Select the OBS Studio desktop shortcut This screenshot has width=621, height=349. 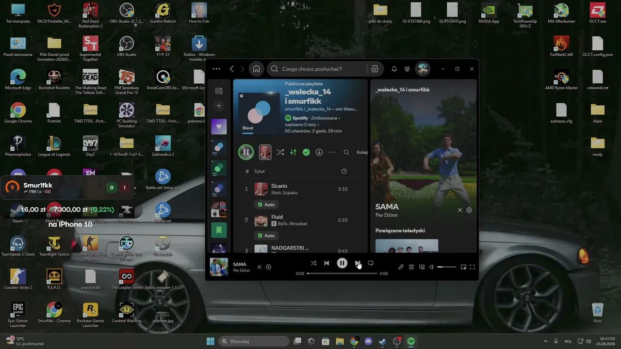pos(127,47)
